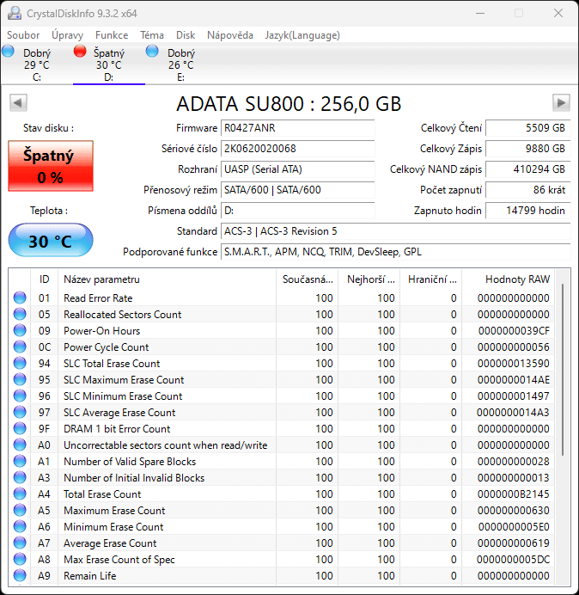Click the previous disk arrow button
Viewport: 579px width, 595px height.
(x=17, y=103)
